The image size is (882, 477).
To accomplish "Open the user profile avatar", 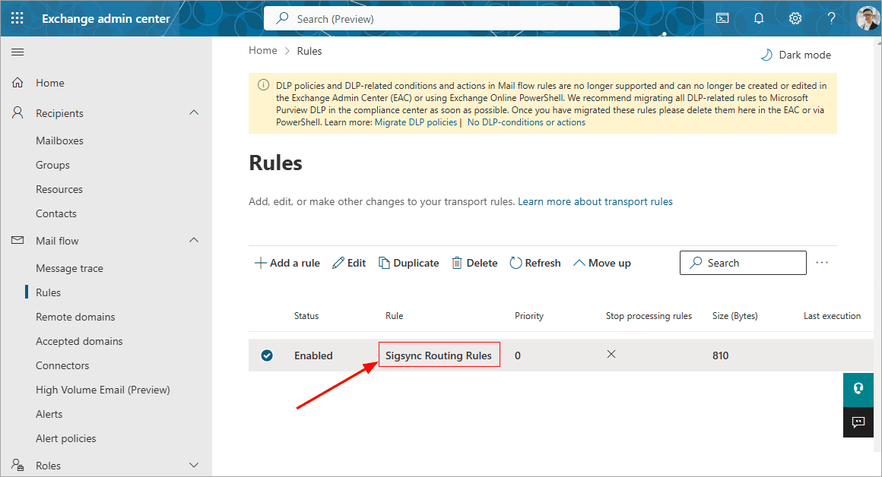I will click(x=868, y=18).
